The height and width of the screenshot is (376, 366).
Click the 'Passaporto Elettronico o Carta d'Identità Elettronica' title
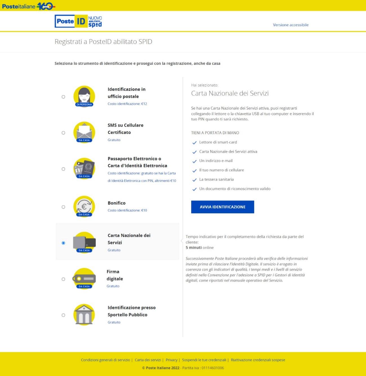coord(137,162)
